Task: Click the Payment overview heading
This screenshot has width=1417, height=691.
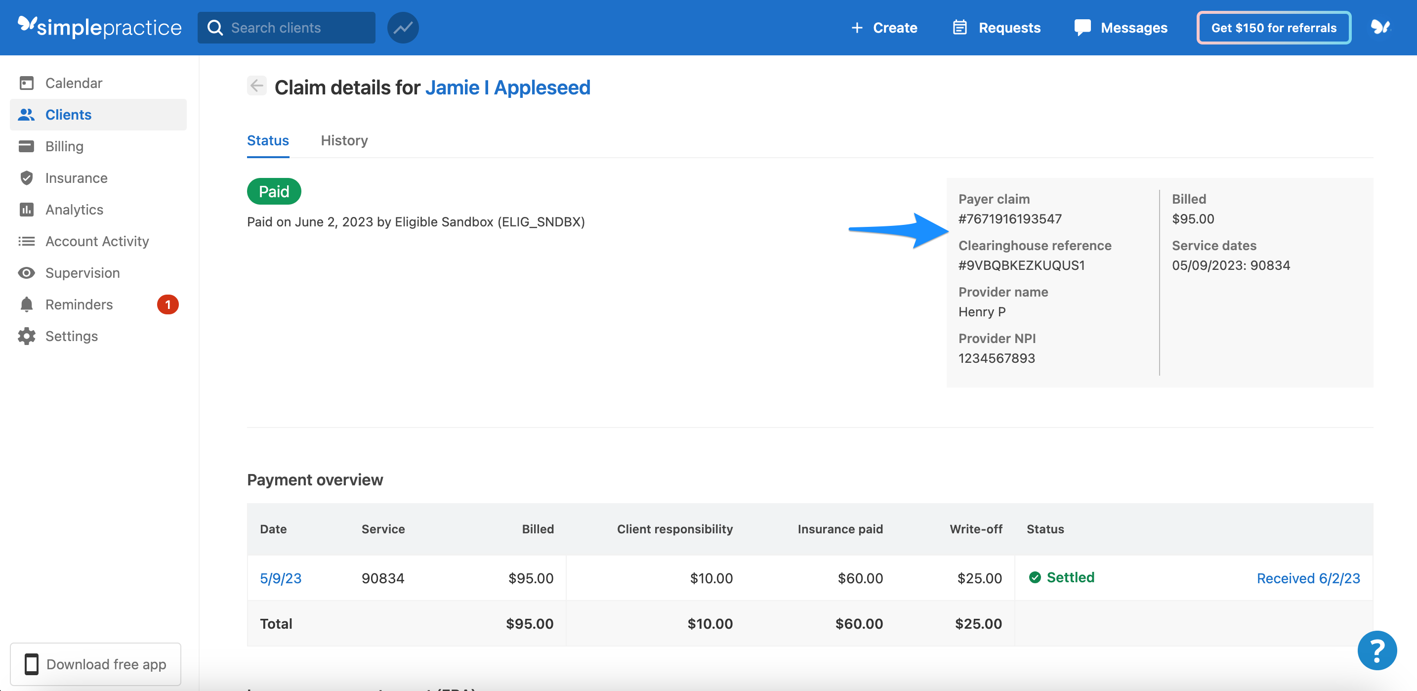Action: tap(315, 480)
